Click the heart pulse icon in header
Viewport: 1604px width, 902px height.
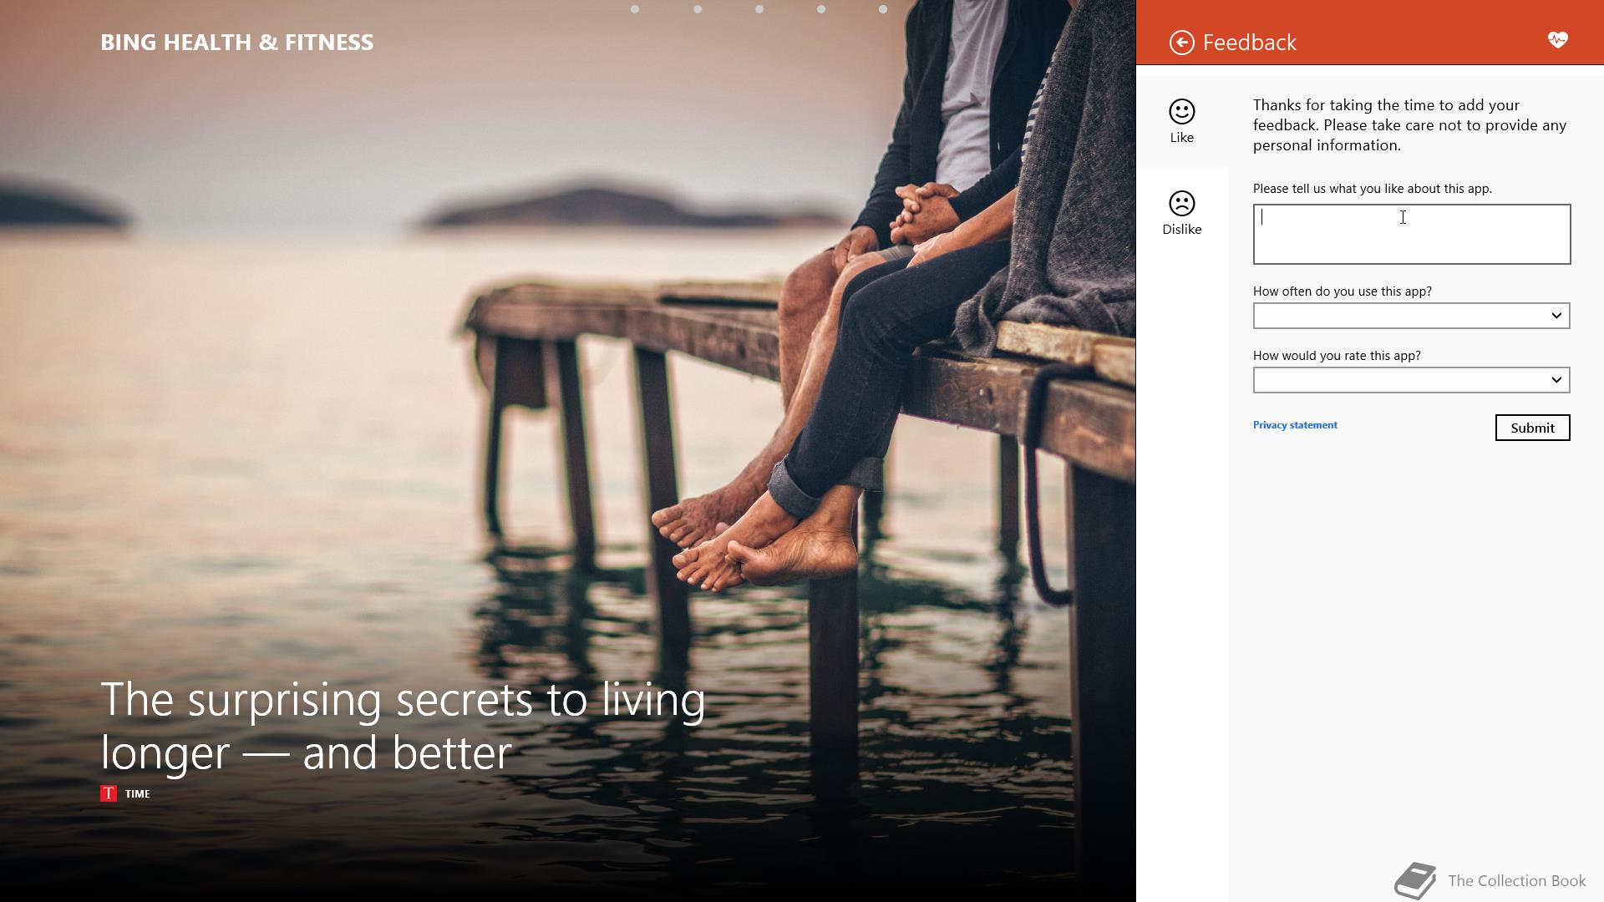1557,40
